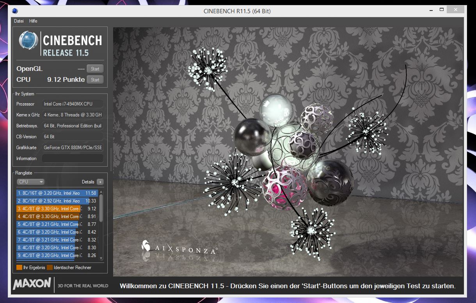
Task: Click the rendered spheres preview image
Action: [x=288, y=152]
